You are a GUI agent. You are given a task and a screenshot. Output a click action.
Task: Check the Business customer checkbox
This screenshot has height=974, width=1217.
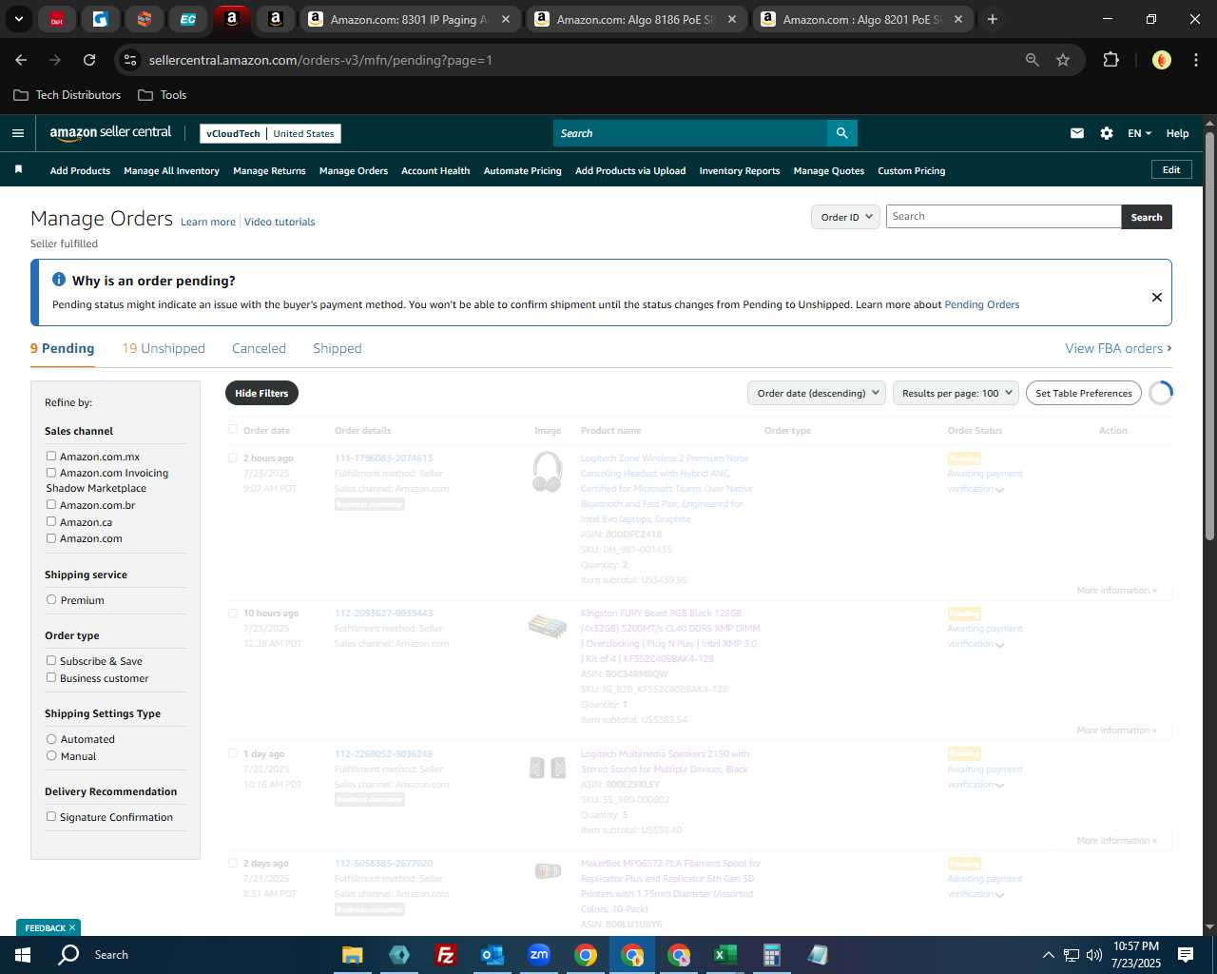[x=51, y=677]
